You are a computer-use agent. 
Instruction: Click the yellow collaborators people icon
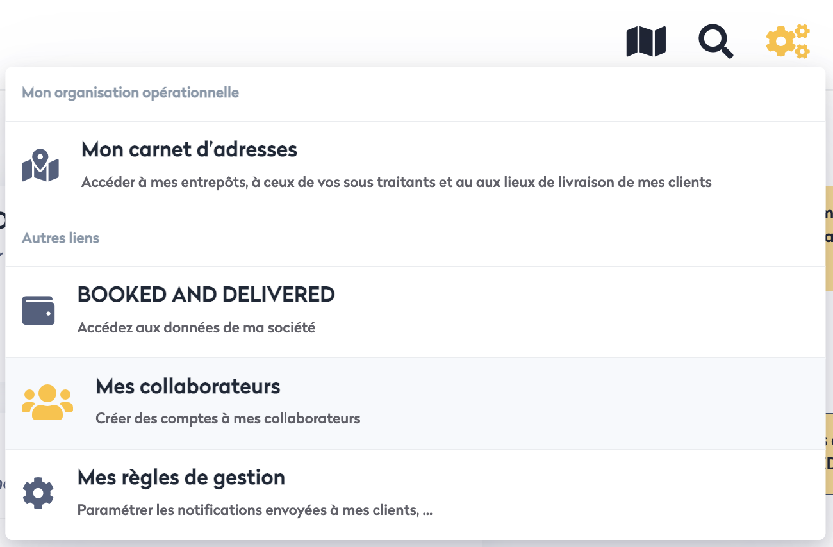pos(47,402)
